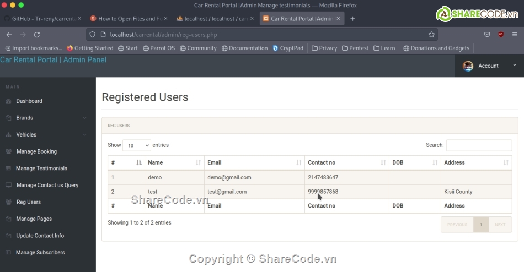Reload the page with browser refresh icon
This screenshot has height=272, width=524.
point(37,34)
